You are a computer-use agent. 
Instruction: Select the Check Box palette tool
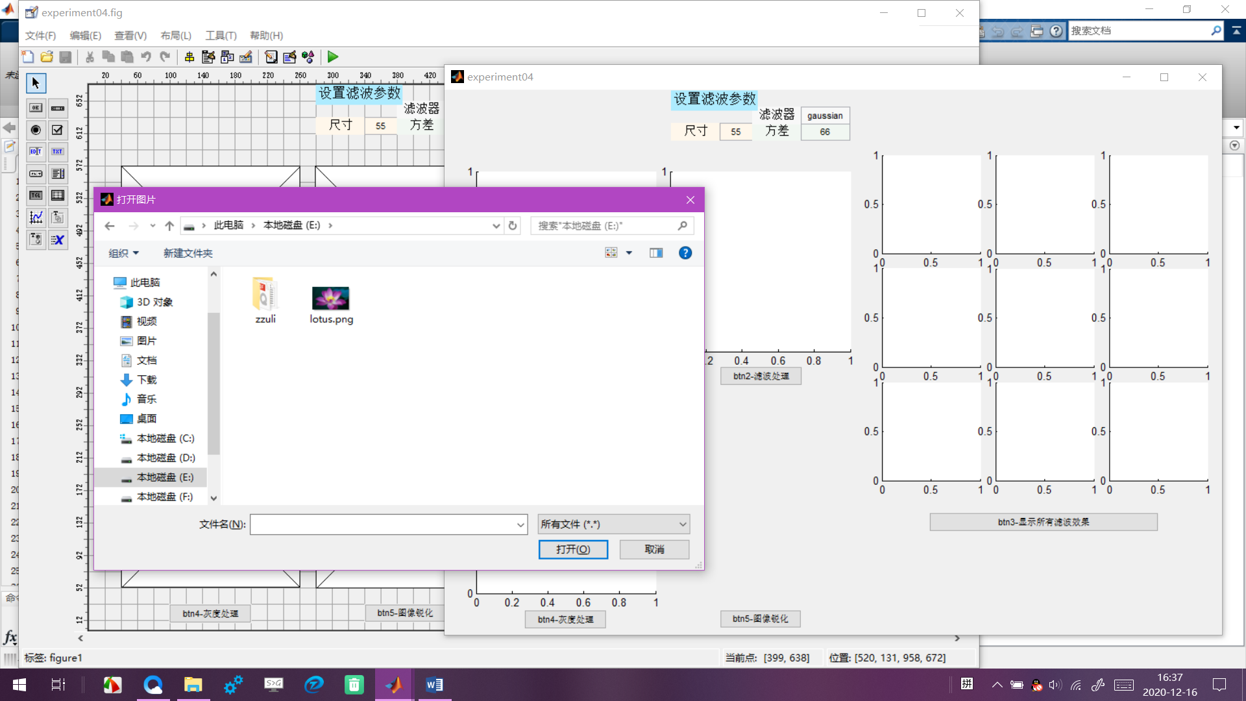[58, 130]
